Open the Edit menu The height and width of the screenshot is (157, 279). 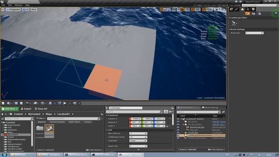(x=10, y=5)
